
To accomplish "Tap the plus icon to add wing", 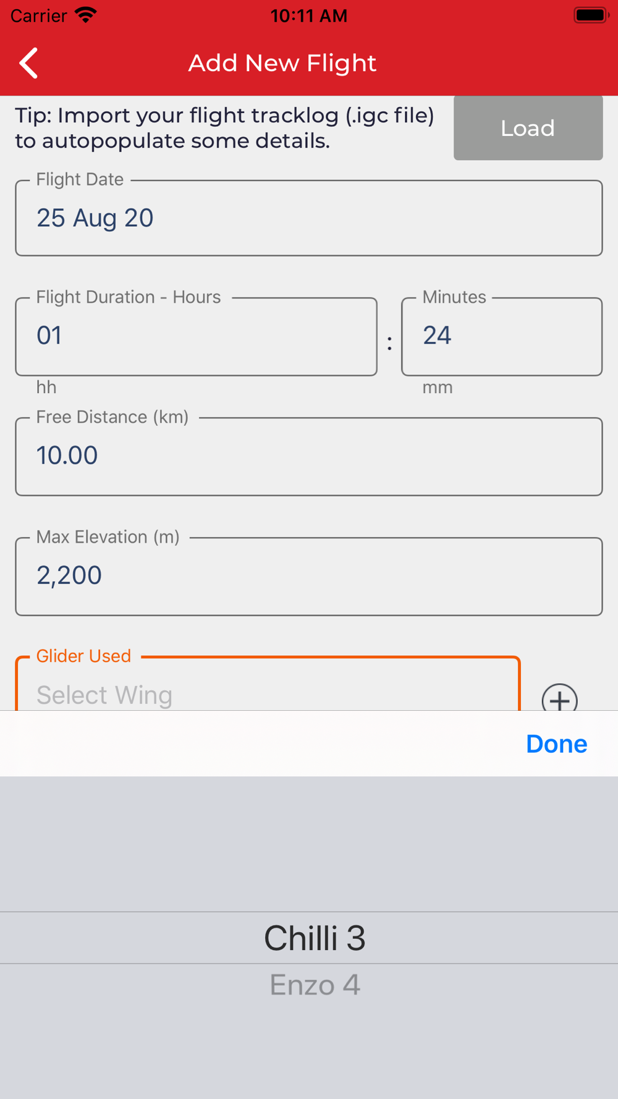I will (x=560, y=697).
